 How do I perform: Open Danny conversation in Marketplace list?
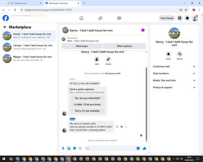click(28, 36)
